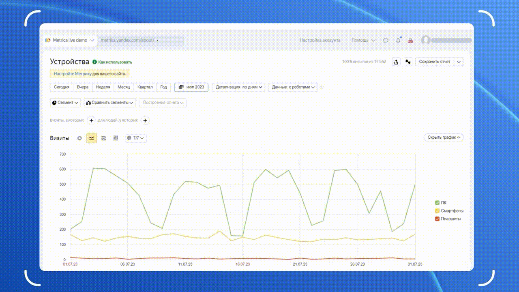Expand the Данные: с роботами dropdown
The height and width of the screenshot is (292, 519).
tap(293, 87)
